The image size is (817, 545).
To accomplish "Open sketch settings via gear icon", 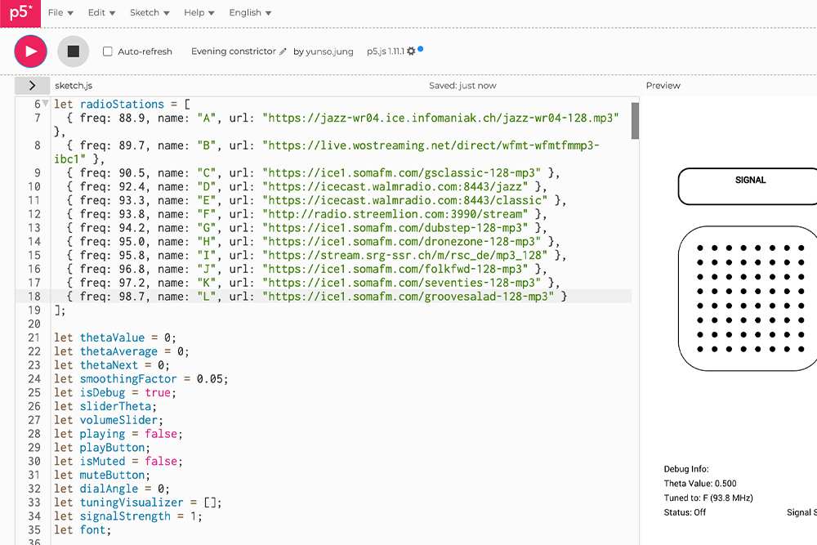I will 411,51.
